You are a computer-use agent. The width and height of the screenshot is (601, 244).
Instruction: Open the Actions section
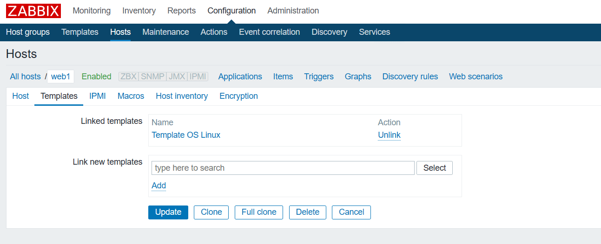[x=214, y=32]
